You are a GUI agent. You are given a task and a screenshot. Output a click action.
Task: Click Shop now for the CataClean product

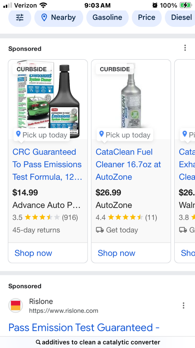click(x=117, y=253)
